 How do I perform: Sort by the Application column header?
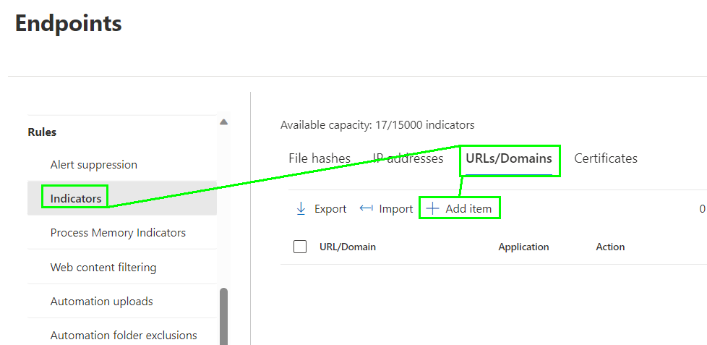tap(523, 247)
